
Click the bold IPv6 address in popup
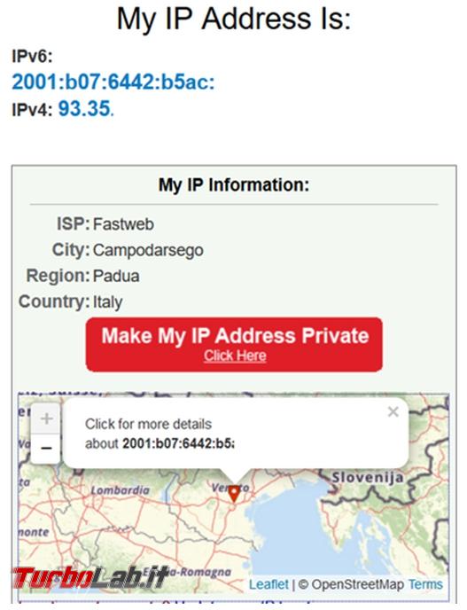178,443
